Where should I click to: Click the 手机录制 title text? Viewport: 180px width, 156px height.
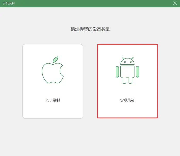coord(8,3)
